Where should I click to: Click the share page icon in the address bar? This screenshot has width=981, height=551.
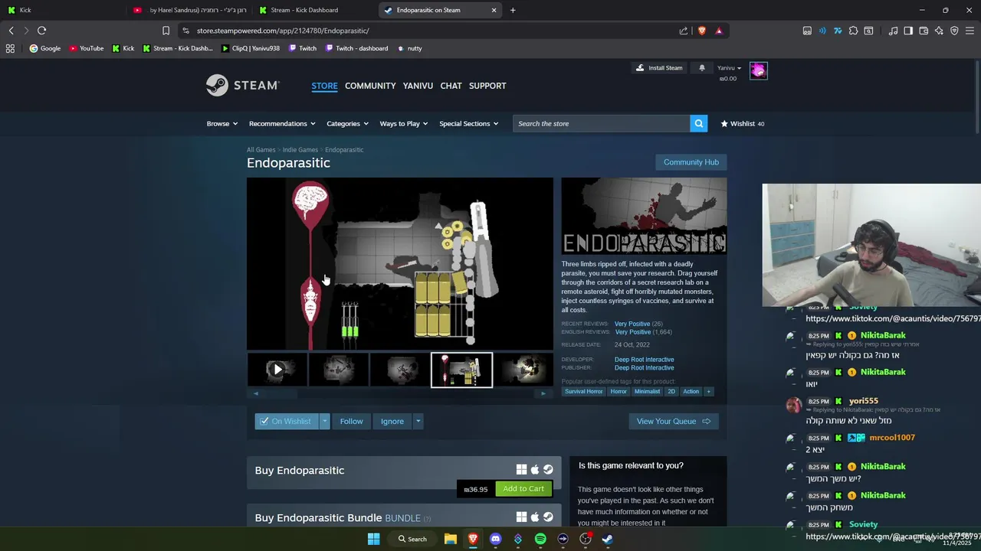click(x=683, y=31)
